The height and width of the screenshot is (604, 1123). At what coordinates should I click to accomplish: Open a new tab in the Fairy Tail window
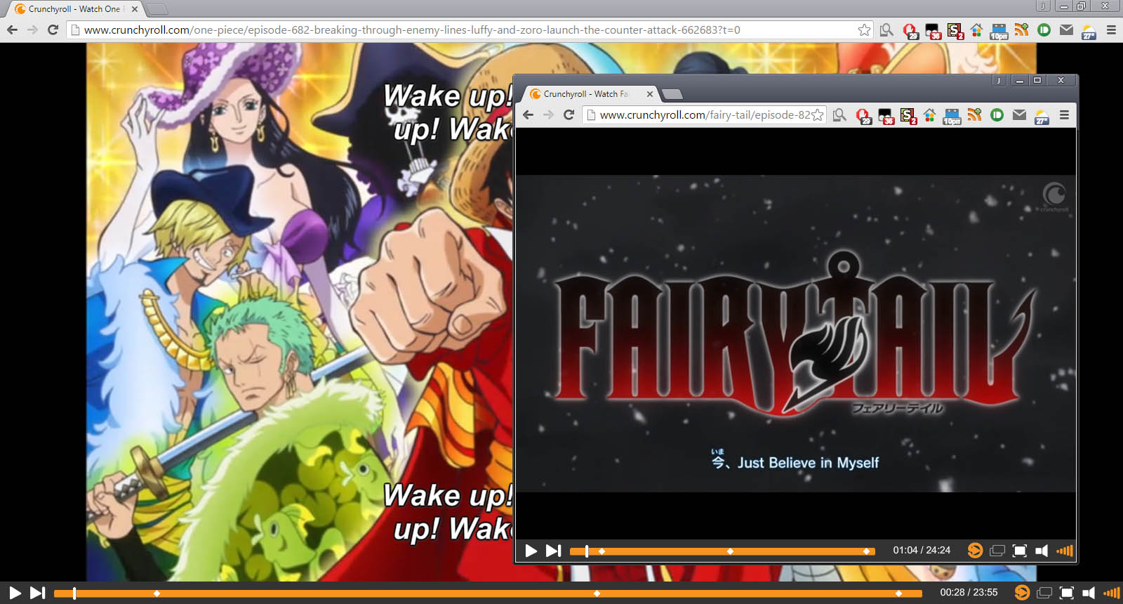point(672,94)
